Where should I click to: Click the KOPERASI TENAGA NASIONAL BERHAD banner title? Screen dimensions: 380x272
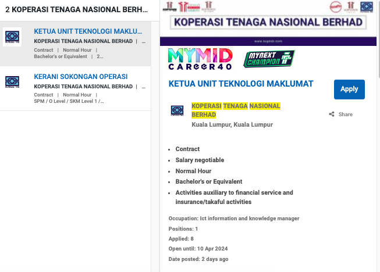coord(268,23)
